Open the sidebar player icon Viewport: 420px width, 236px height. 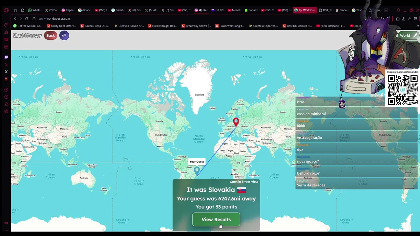6,90
